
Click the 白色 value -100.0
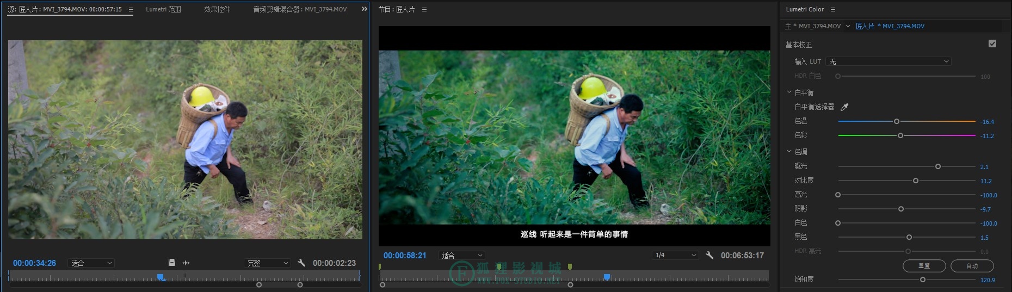989,223
